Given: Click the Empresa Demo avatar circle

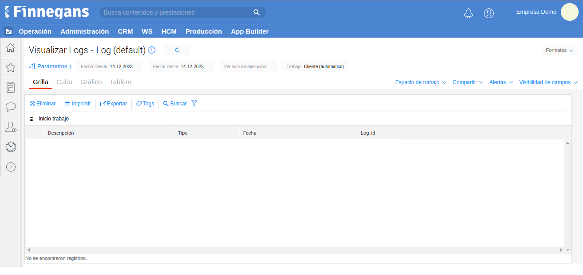Looking at the screenshot, I should 569,12.
